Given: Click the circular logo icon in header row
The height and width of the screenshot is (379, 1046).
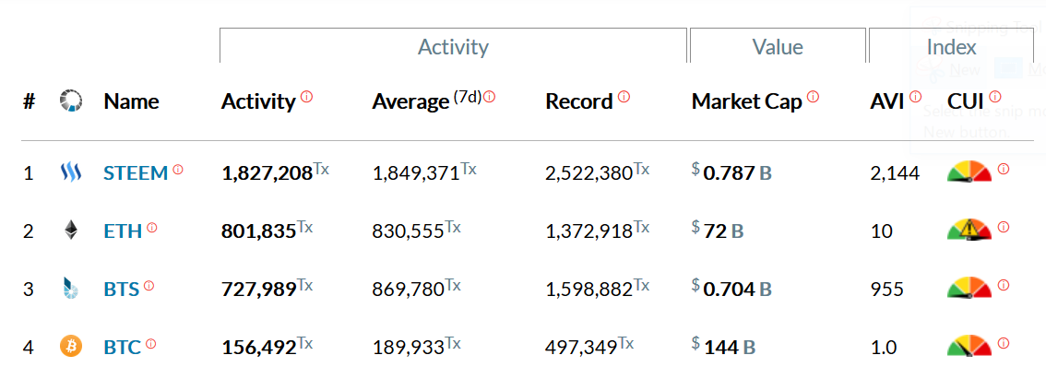Looking at the screenshot, I should (71, 101).
